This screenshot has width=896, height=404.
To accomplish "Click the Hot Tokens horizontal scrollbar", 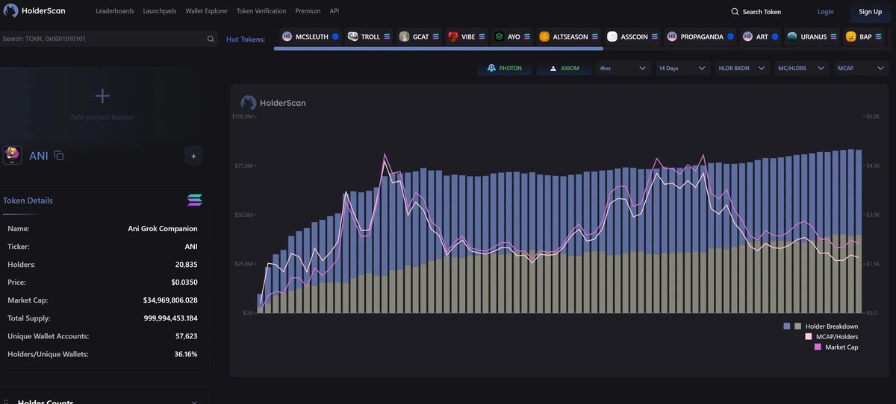I will point(438,48).
